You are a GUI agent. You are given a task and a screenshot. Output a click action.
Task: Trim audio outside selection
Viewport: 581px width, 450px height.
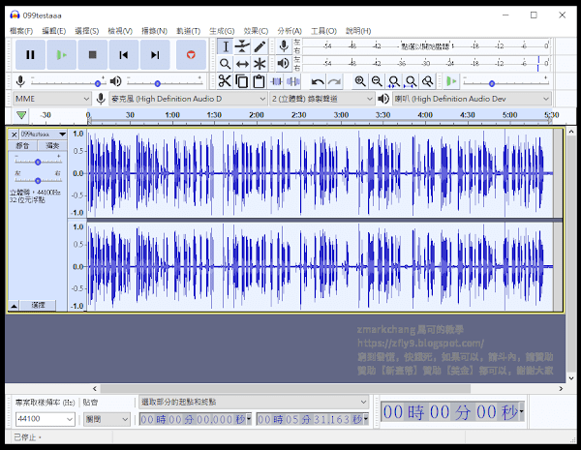276,80
